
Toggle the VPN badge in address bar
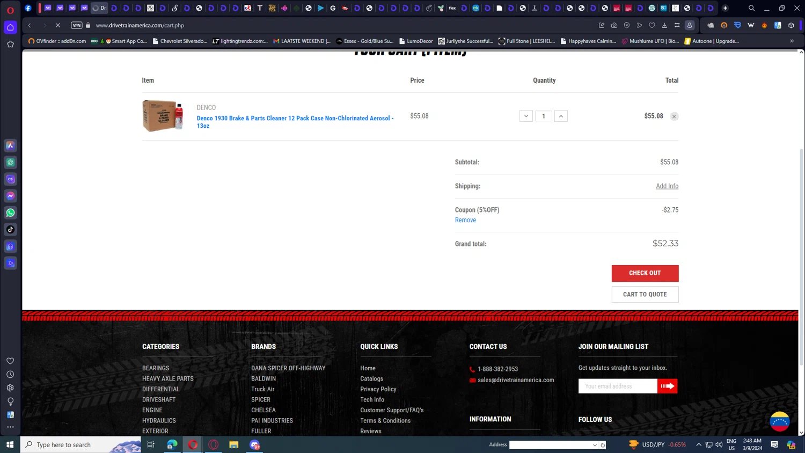pyautogui.click(x=77, y=25)
